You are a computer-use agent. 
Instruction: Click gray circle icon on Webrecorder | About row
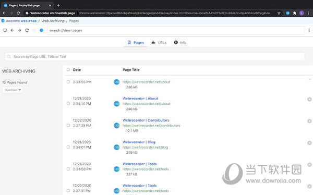coord(309,99)
